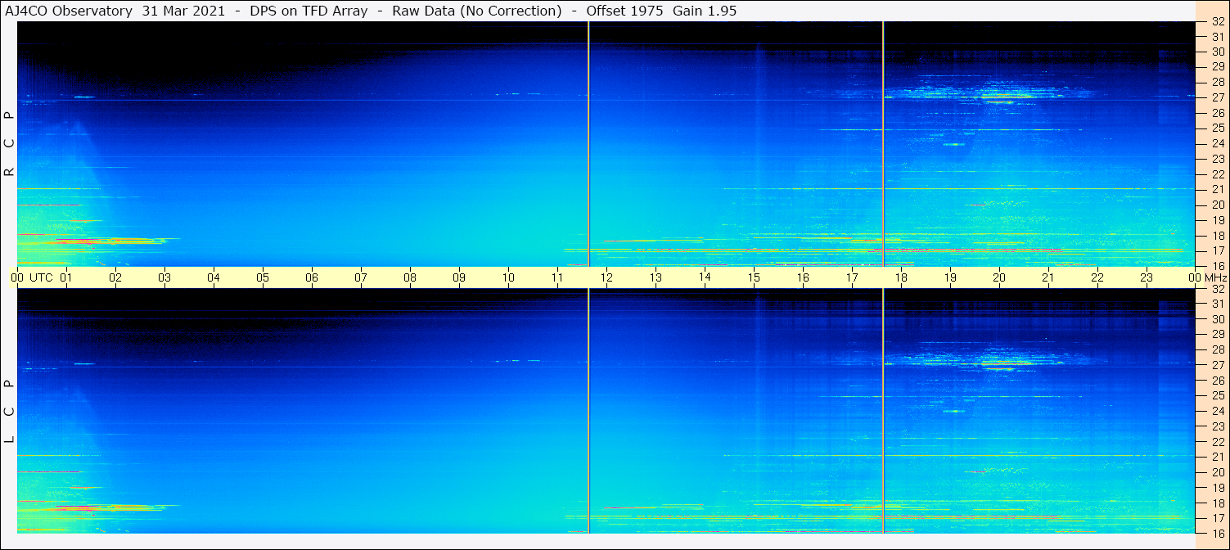
Task: Select hour 04 on the time axis
Action: click(214, 277)
